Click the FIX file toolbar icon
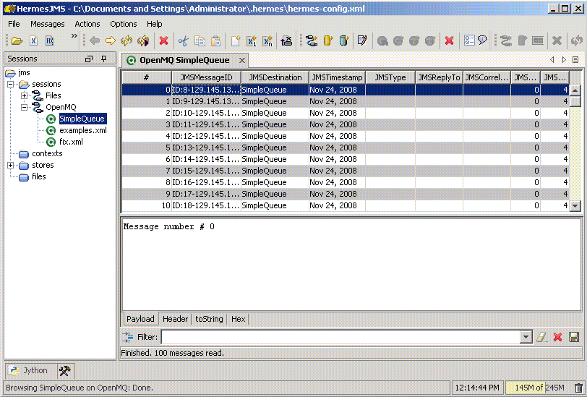Image resolution: width=587 pixels, height=397 pixels. click(x=49, y=41)
